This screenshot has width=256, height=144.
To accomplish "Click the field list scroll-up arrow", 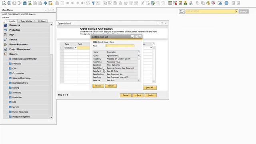I will coord(139,56).
